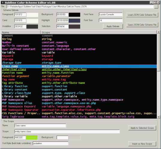161x149 pixels.
Task: Click the Invisibles color swatch
Action: [32, 27]
